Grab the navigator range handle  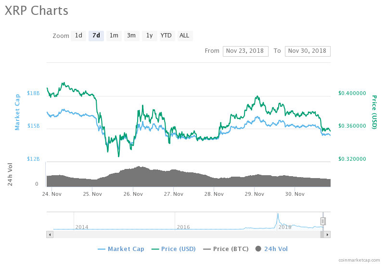pyautogui.click(x=323, y=221)
